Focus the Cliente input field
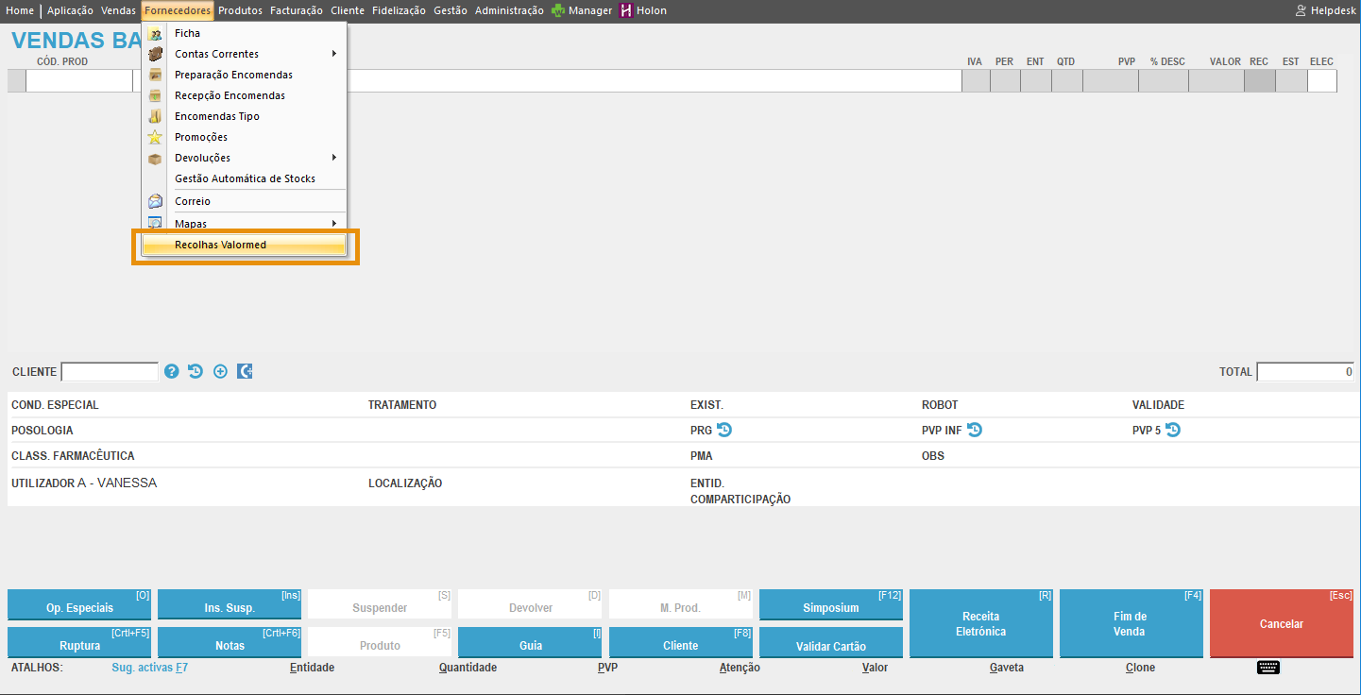This screenshot has height=695, width=1361. coord(110,372)
